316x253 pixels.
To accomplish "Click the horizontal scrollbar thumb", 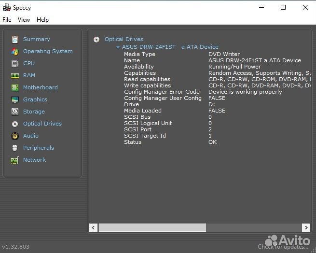I will click(x=152, y=227).
